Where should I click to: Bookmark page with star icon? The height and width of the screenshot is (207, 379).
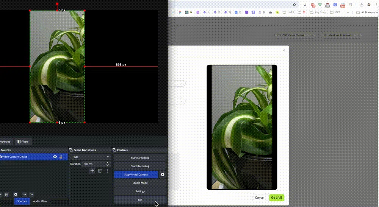tap(294, 5)
